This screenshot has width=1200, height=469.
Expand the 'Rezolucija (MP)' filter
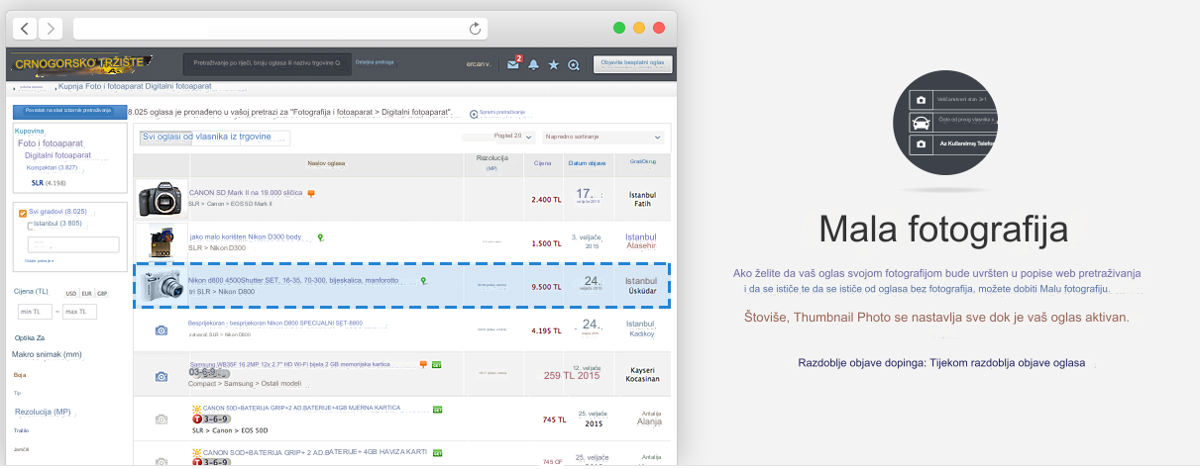pyautogui.click(x=43, y=412)
